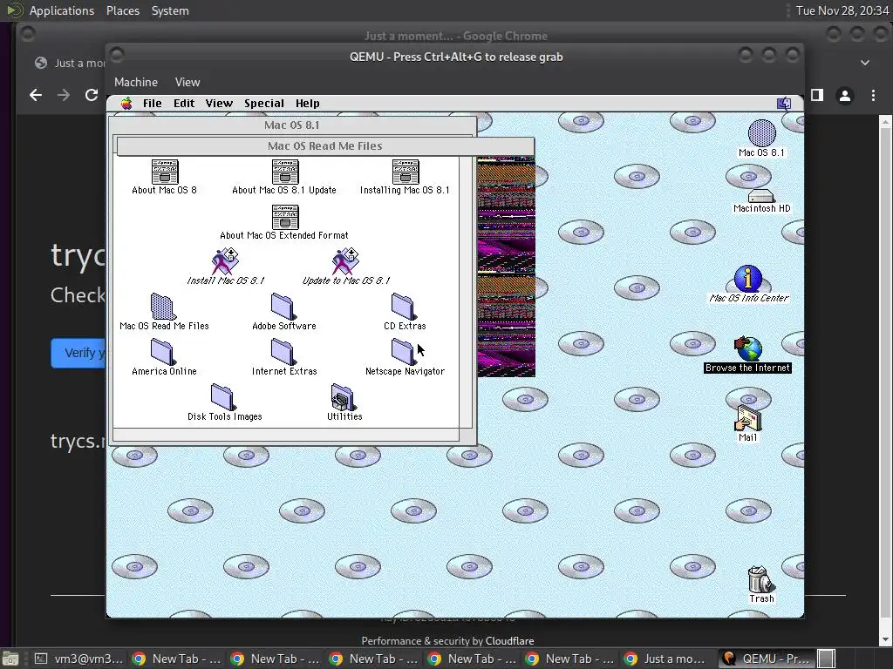
Task: Select the Trash icon on desktop
Action: coord(760,579)
